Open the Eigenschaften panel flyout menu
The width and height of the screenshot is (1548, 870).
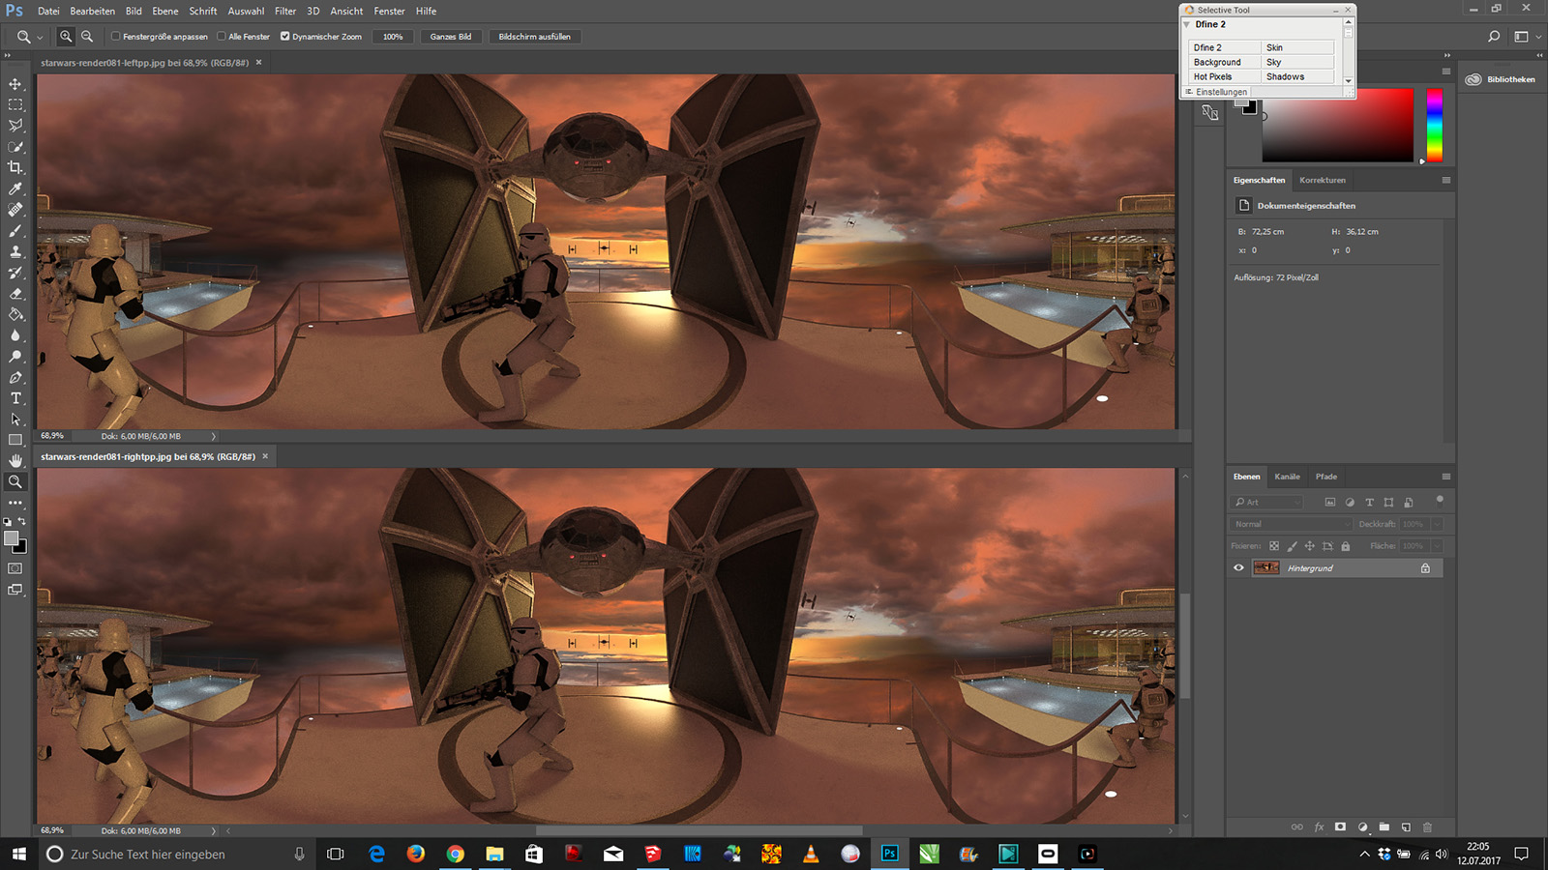1446,180
